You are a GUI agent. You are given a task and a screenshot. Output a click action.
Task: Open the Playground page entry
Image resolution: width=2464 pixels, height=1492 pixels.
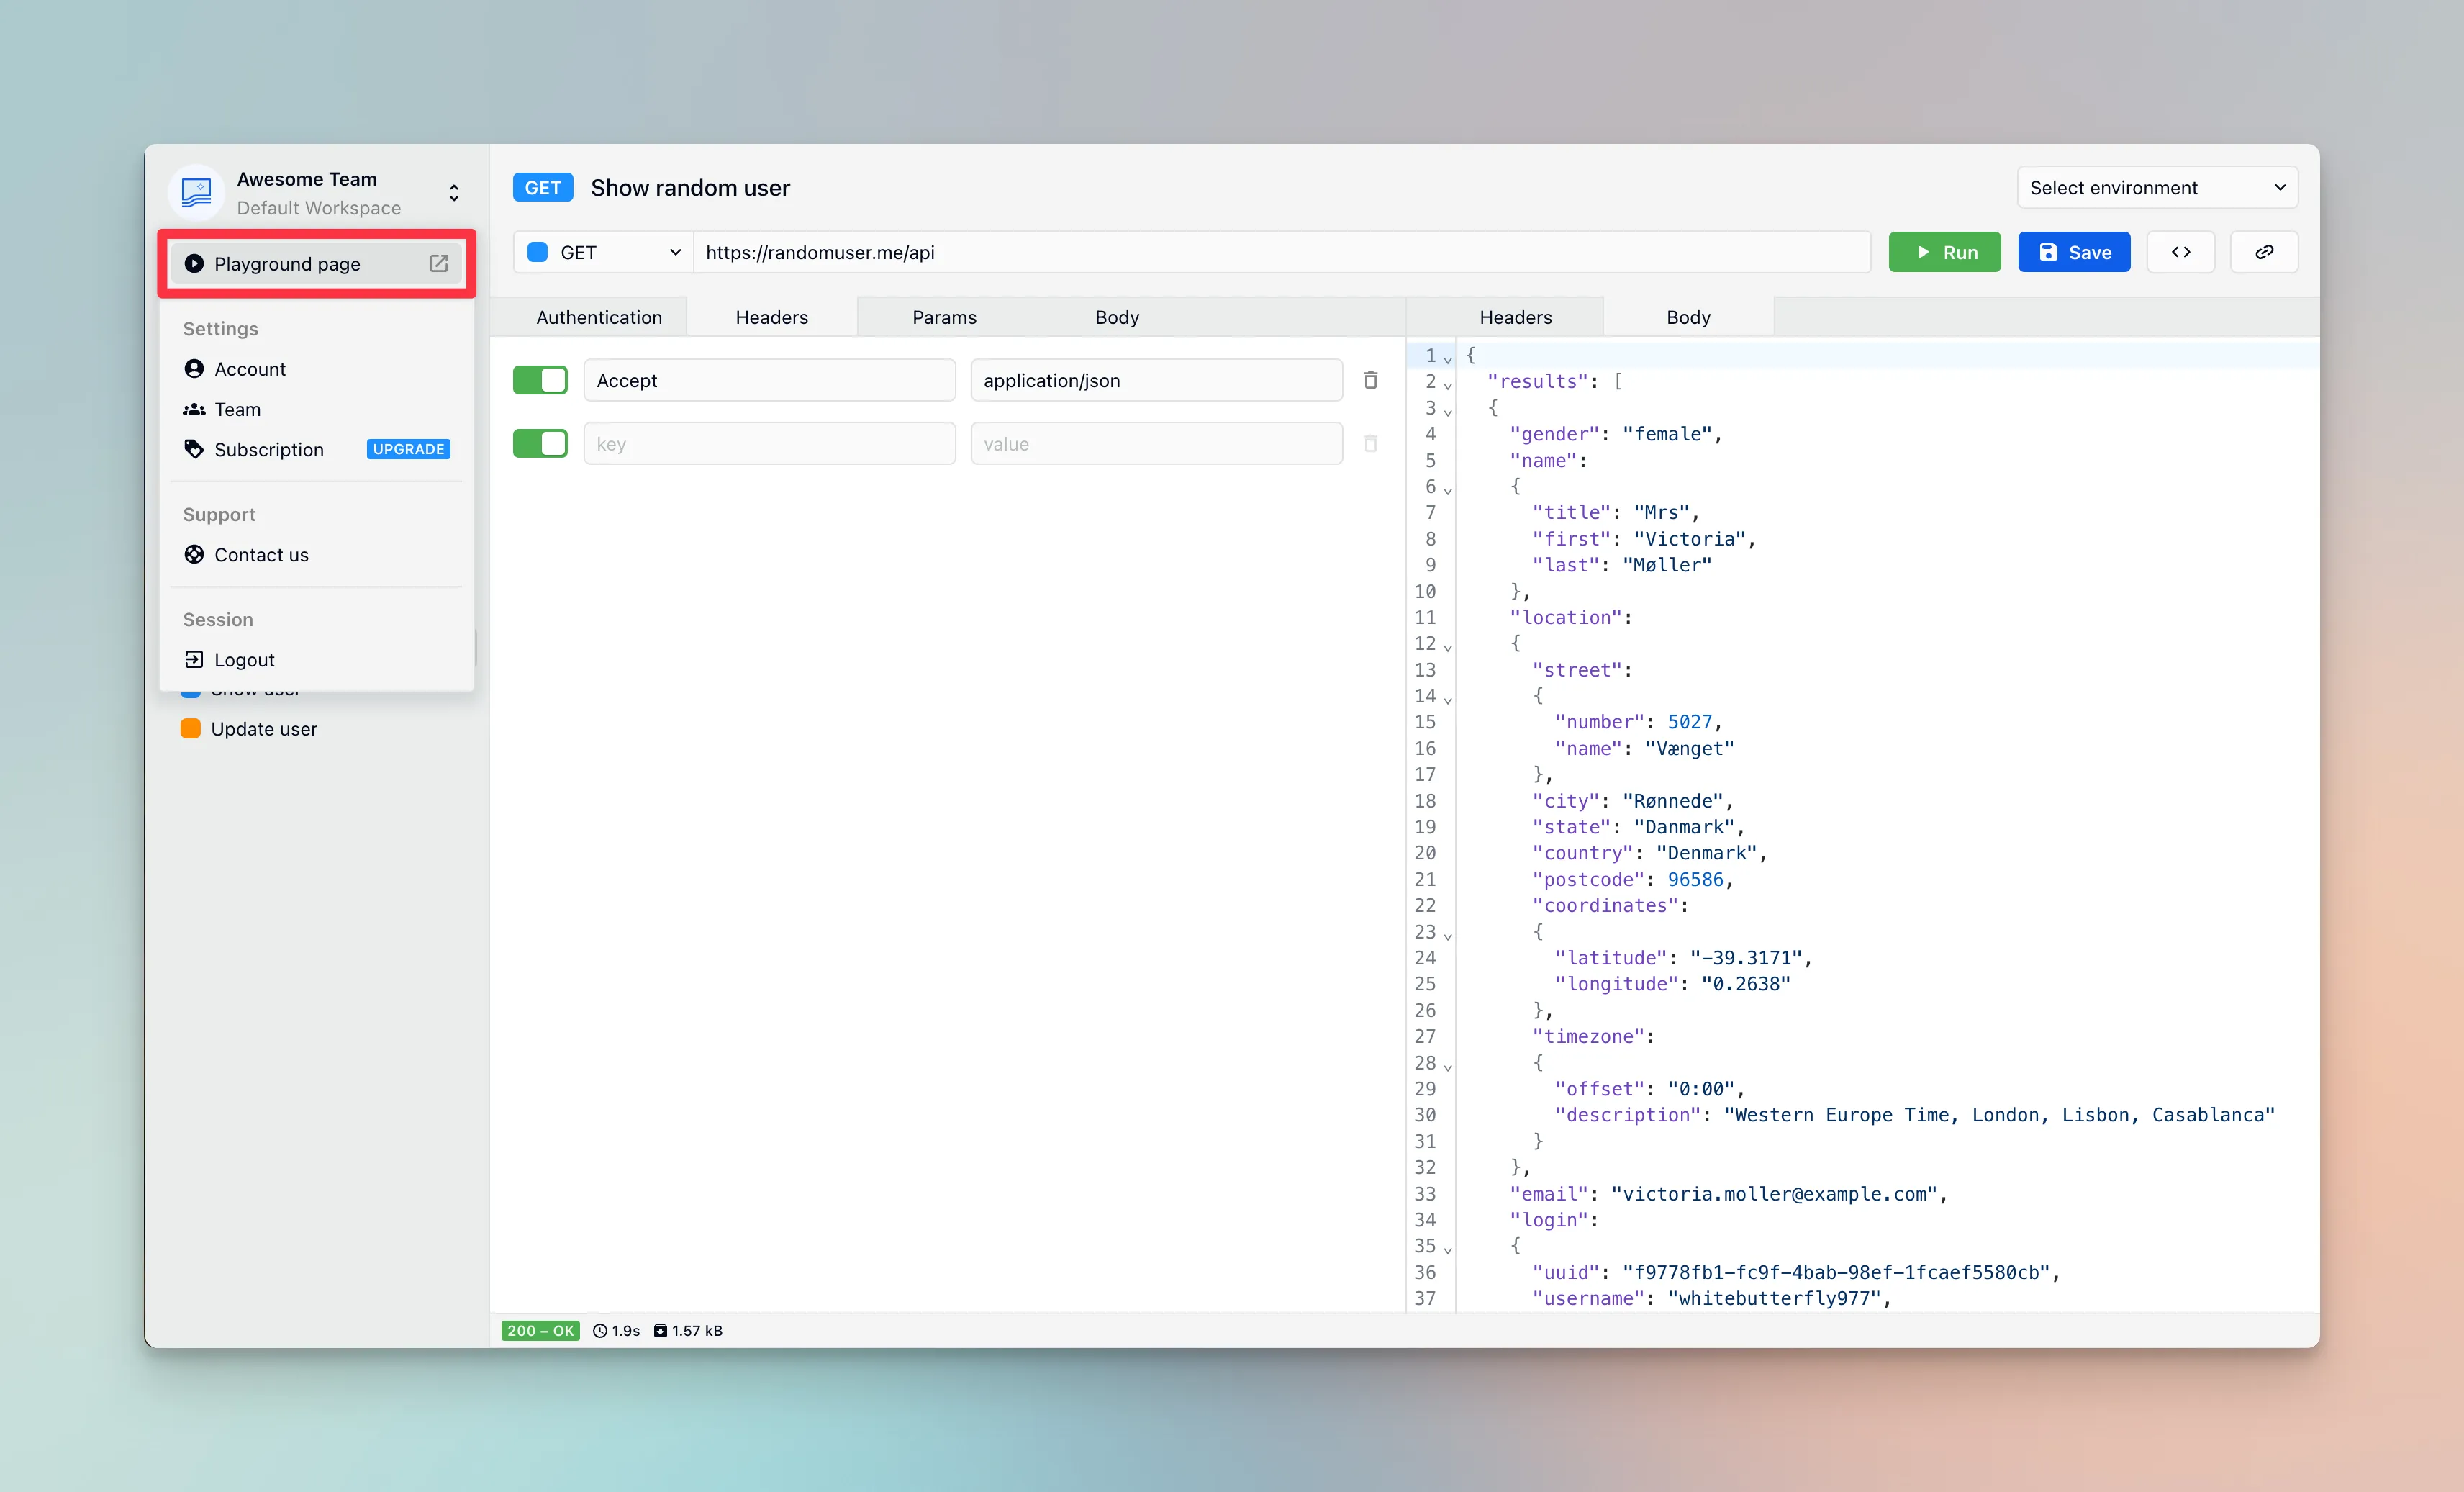316,264
